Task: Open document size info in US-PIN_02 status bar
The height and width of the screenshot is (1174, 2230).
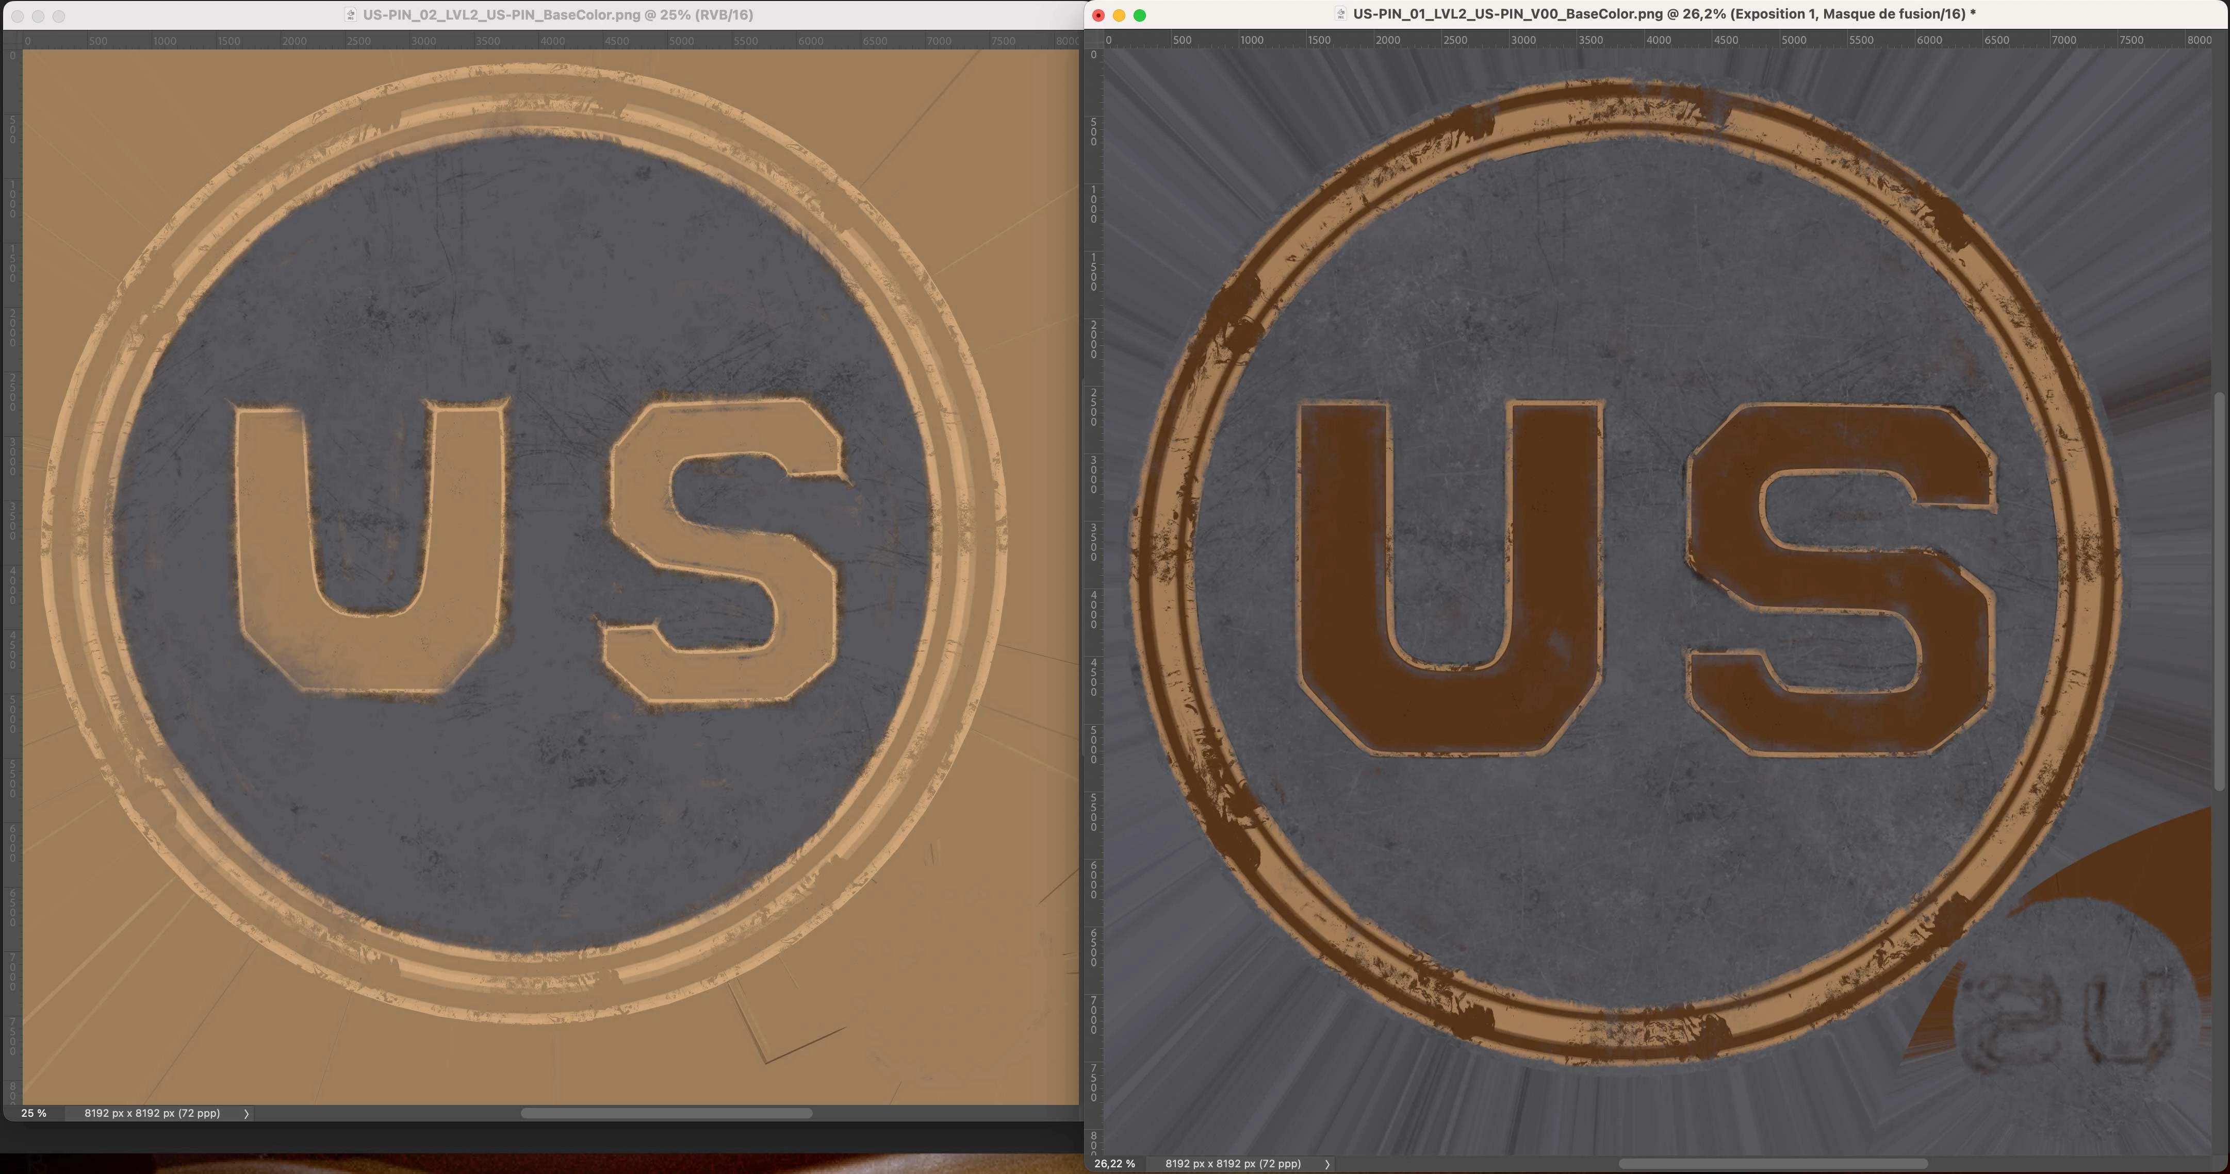Action: coord(152,1113)
